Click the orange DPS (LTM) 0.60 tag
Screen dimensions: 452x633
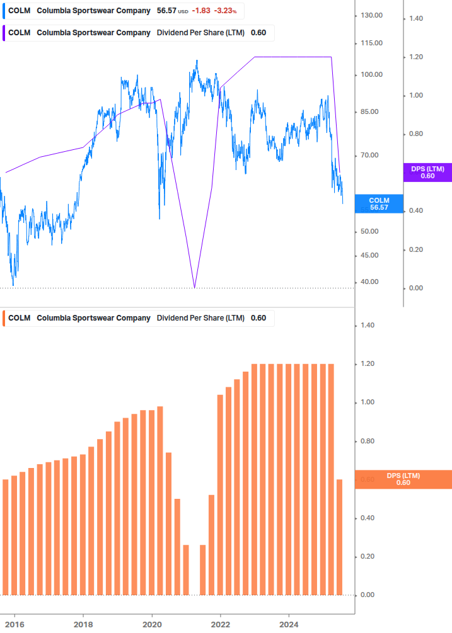403,479
